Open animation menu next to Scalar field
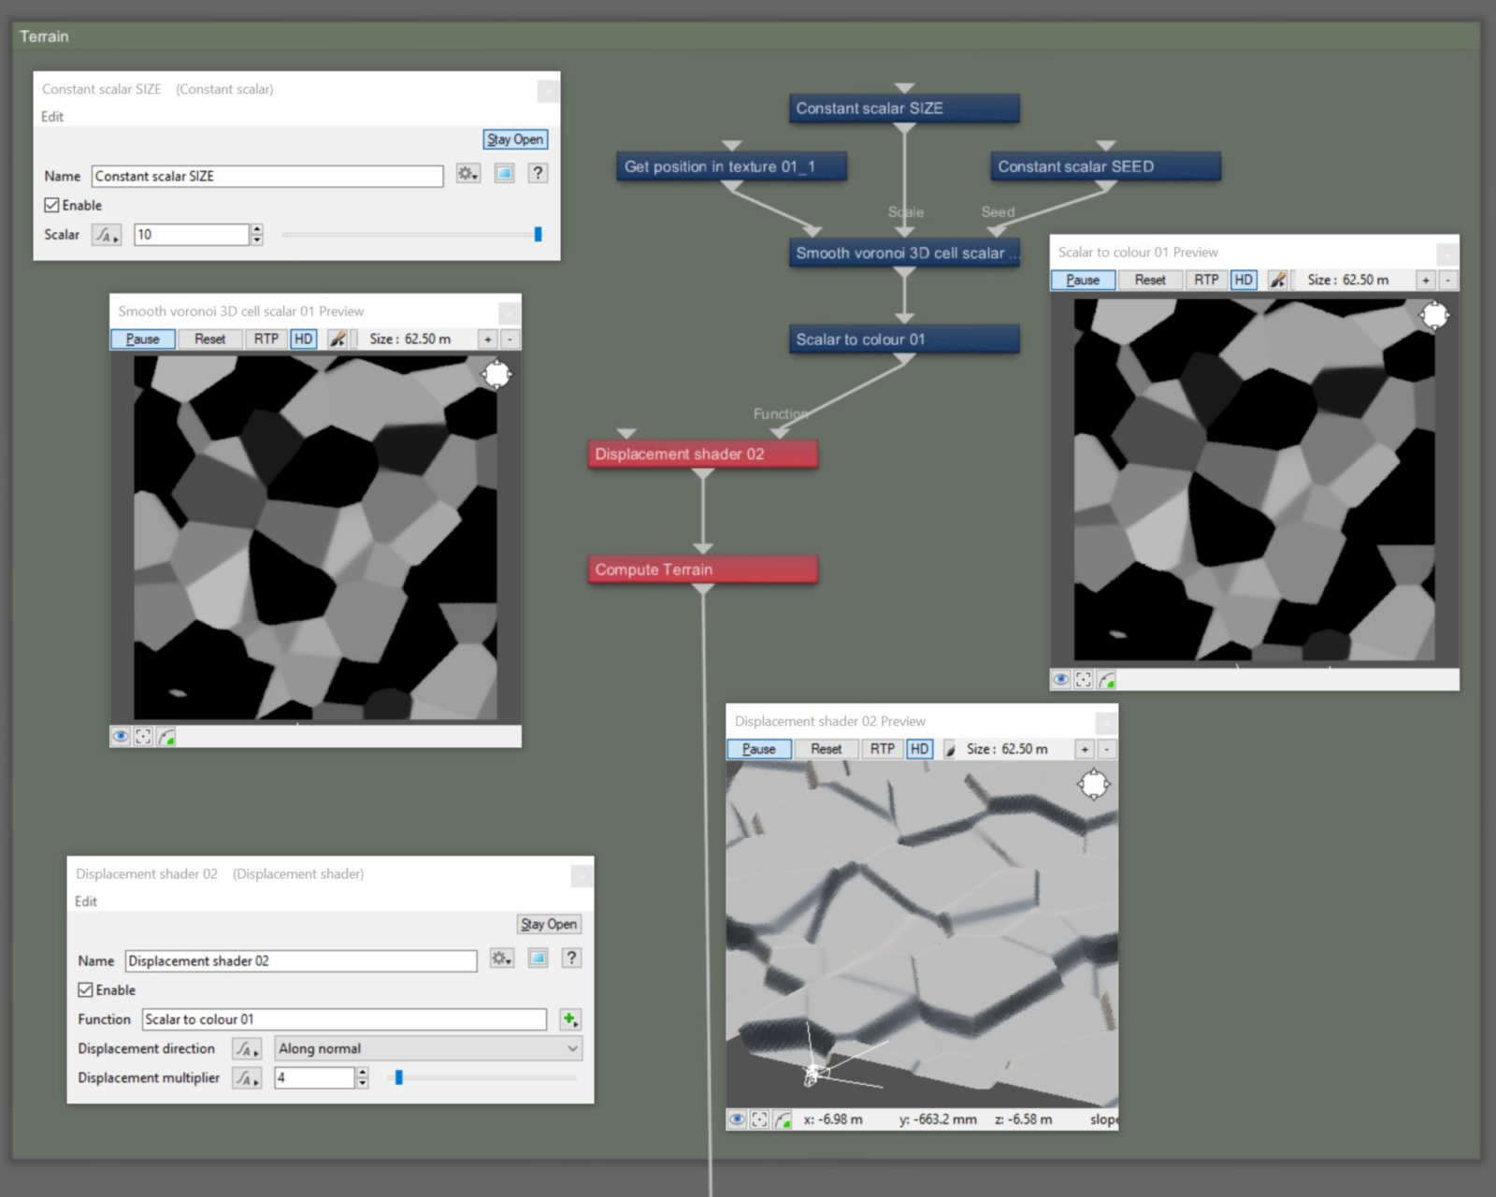Screen dimensions: 1496x1197 tap(107, 235)
